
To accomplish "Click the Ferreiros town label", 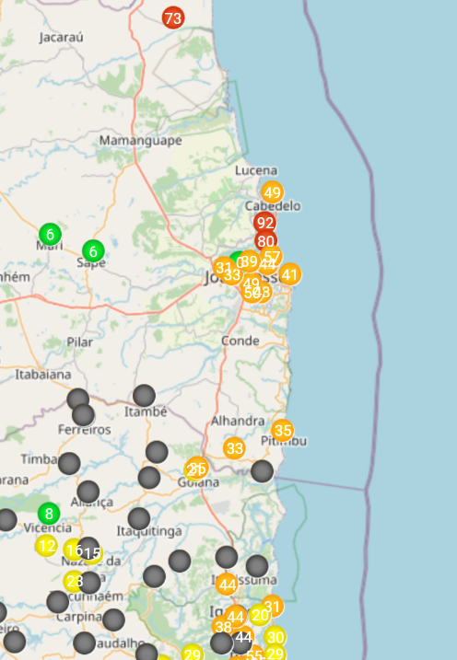I will pos(84,430).
